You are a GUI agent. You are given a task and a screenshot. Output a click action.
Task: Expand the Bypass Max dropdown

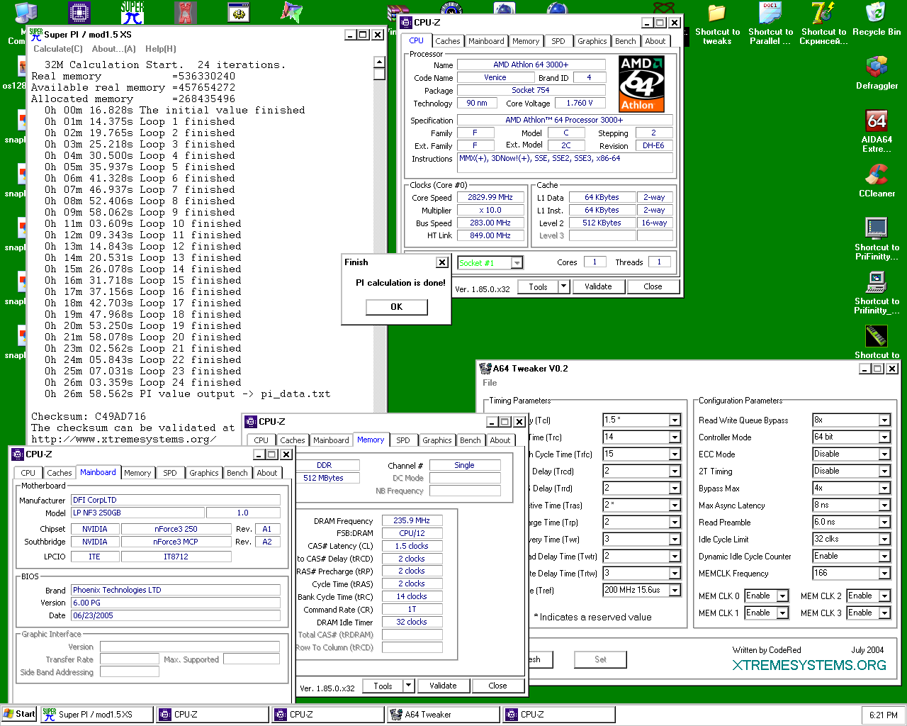[x=884, y=488]
